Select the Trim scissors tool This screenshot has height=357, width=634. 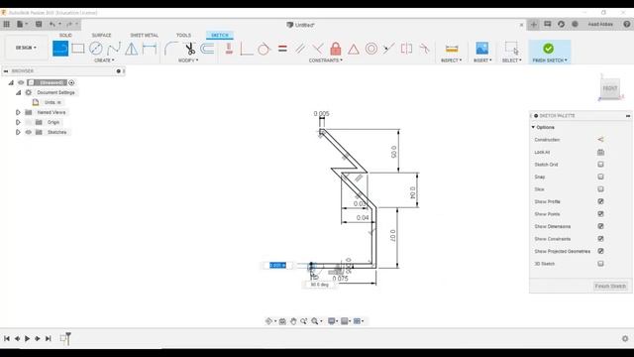pos(189,49)
